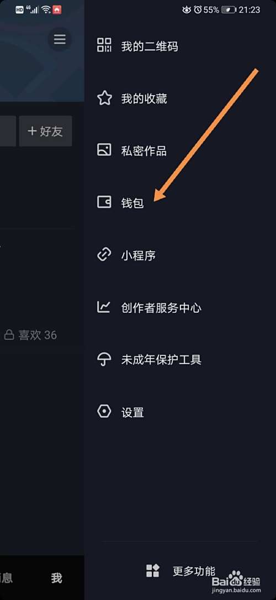The height and width of the screenshot is (600, 276).
Task: Tap the private works picture icon
Action: pos(104,149)
